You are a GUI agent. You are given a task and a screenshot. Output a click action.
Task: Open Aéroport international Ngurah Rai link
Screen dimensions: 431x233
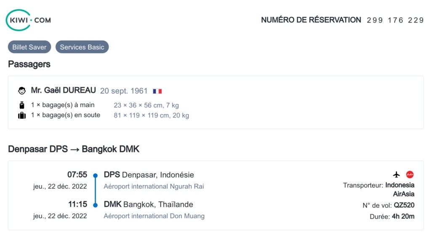point(154,186)
